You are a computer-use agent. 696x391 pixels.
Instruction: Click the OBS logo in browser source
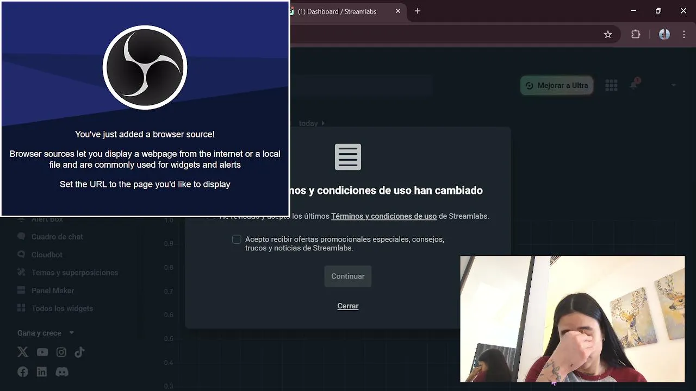coord(145,67)
